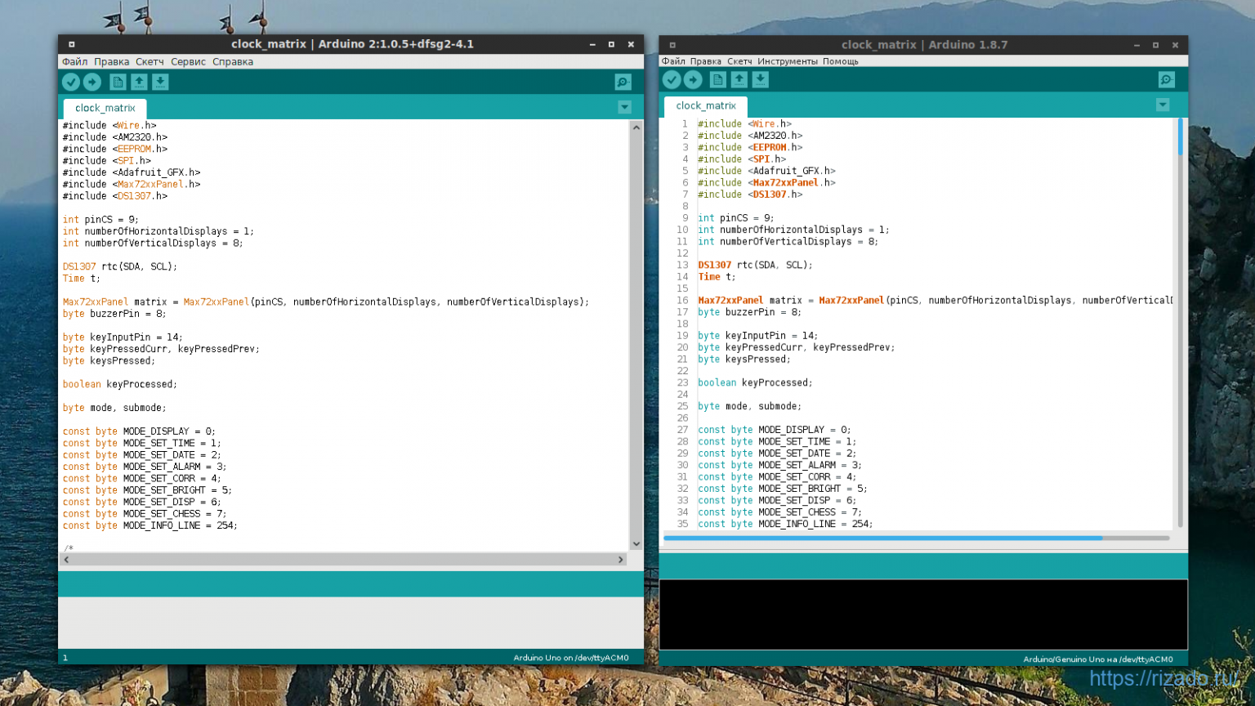This screenshot has height=706, width=1255.
Task: Click 'Arduino/Genuino Uno на /dev/ttyACM0' status text
Action: pos(1097,659)
